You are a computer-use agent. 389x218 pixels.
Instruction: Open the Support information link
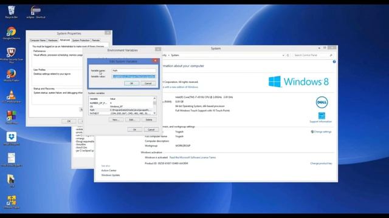[x=320, y=122]
